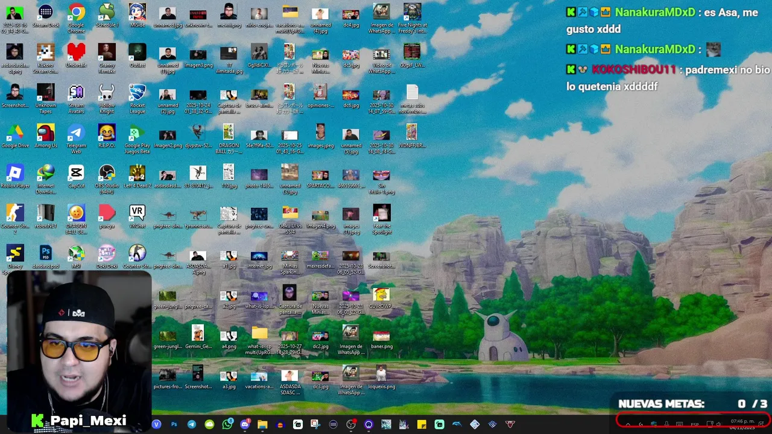Select Google Play Juegos Beta icon

[x=138, y=139]
